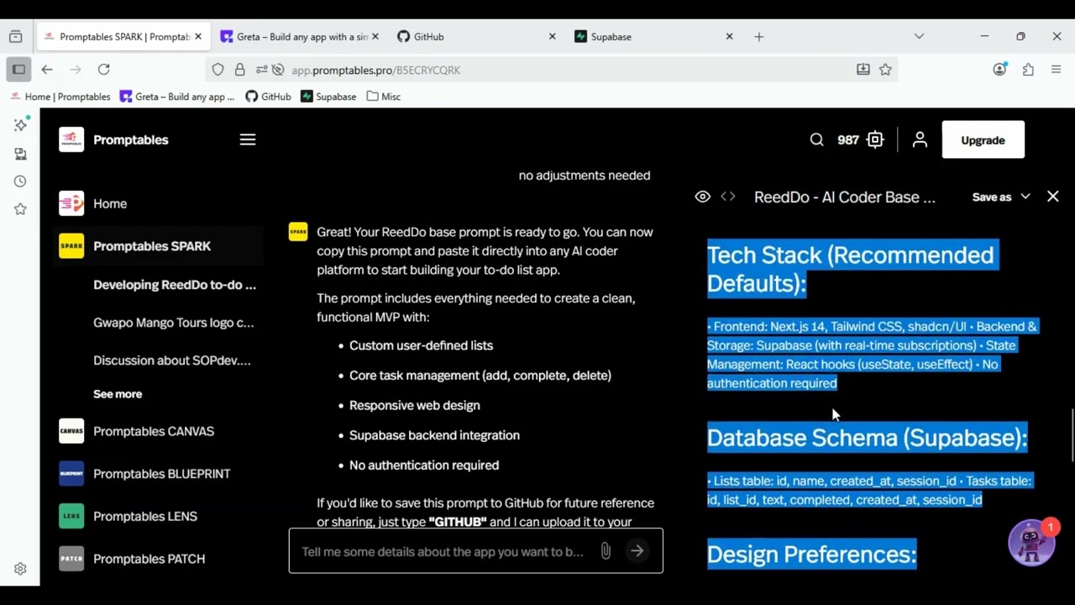
Task: Toggle the preview eye icon in panel
Action: tap(703, 197)
